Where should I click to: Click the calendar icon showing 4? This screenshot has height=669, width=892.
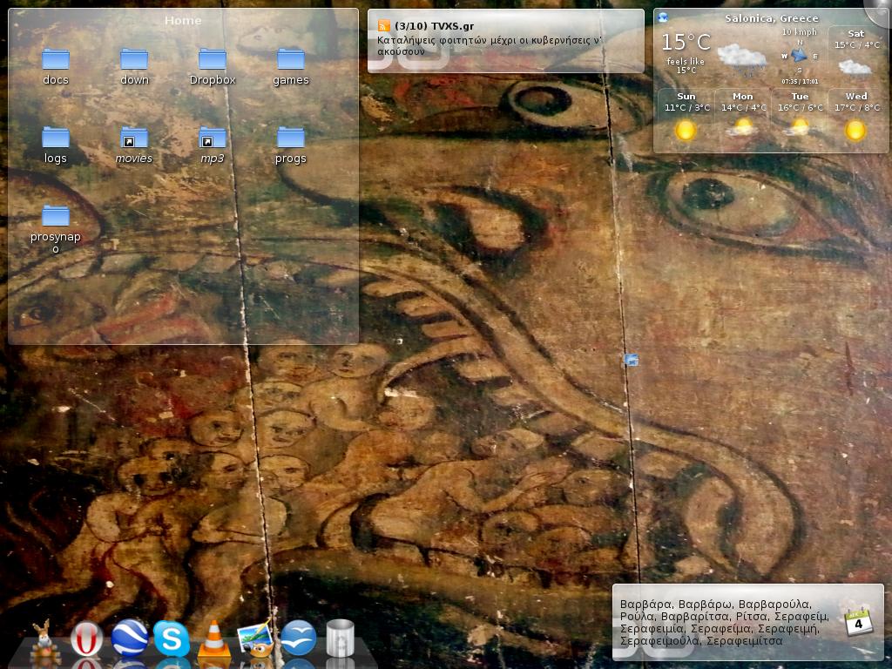tap(858, 622)
